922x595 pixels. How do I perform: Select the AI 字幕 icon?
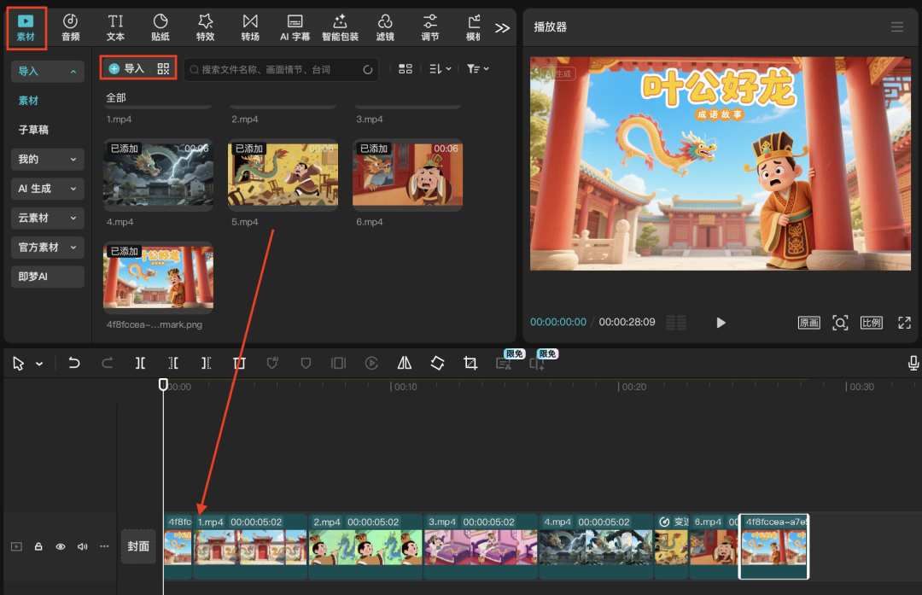pos(295,26)
